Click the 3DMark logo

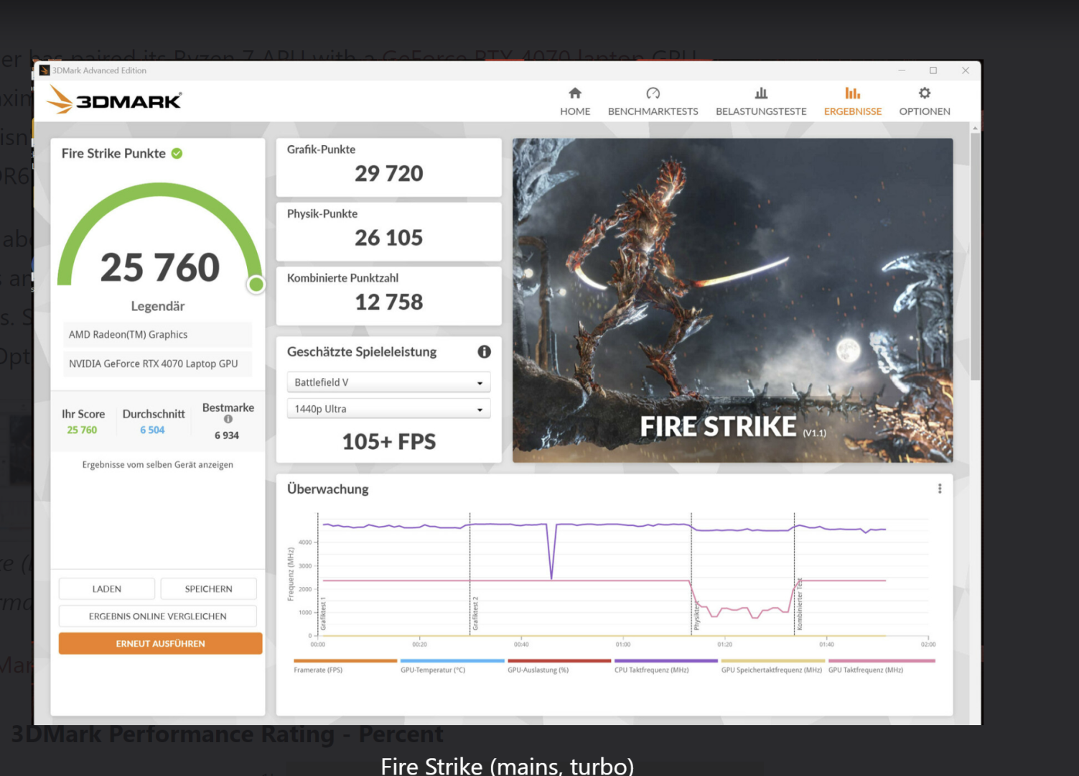115,100
